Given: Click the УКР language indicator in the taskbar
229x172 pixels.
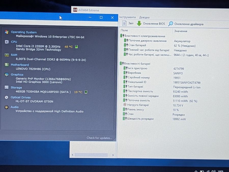Looking at the screenshot, I should point(221,171).
